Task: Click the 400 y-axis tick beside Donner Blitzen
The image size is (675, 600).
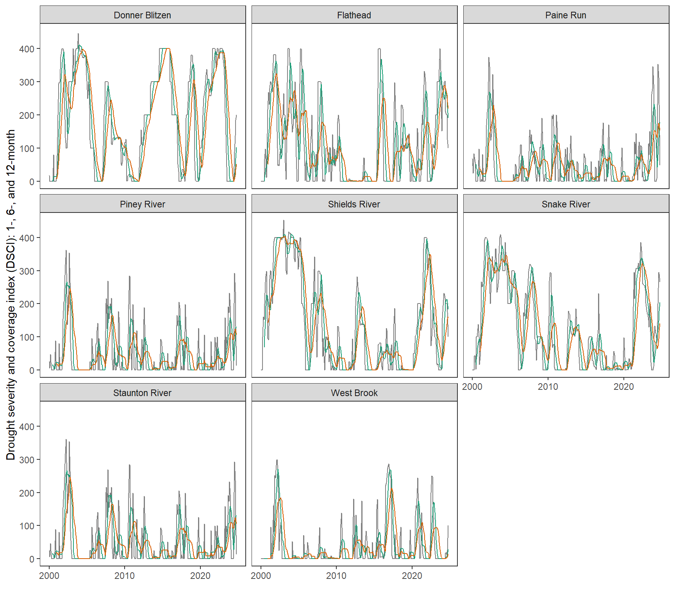Action: (27, 49)
